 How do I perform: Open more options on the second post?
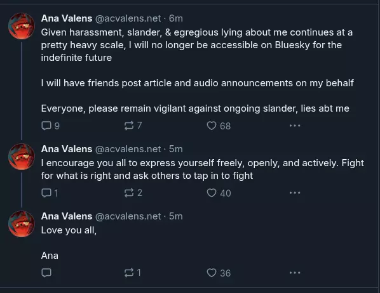click(295, 193)
